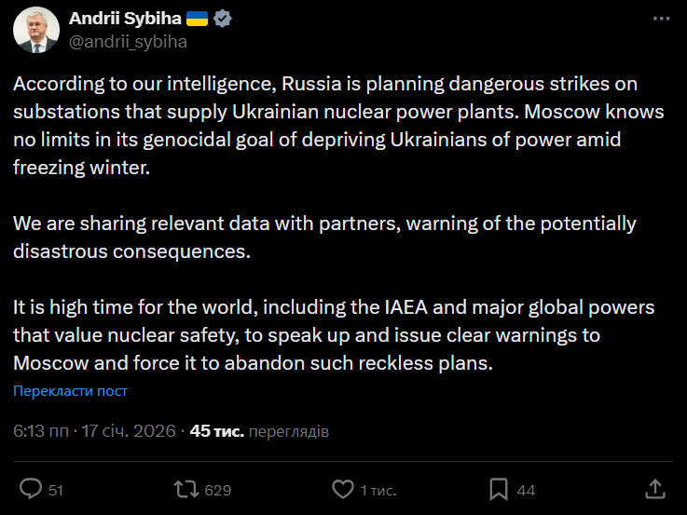The height and width of the screenshot is (515, 687).
Task: Open the 45 тис. переглядів view stats
Action: coord(259,431)
